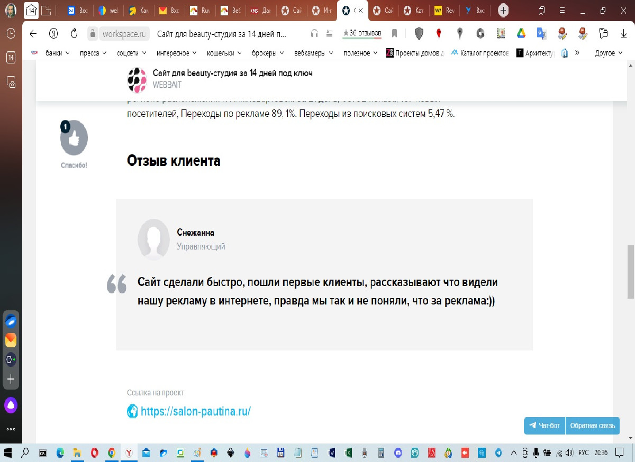Open the Каталог проектов bookmark
The width and height of the screenshot is (635, 462).
click(480, 53)
